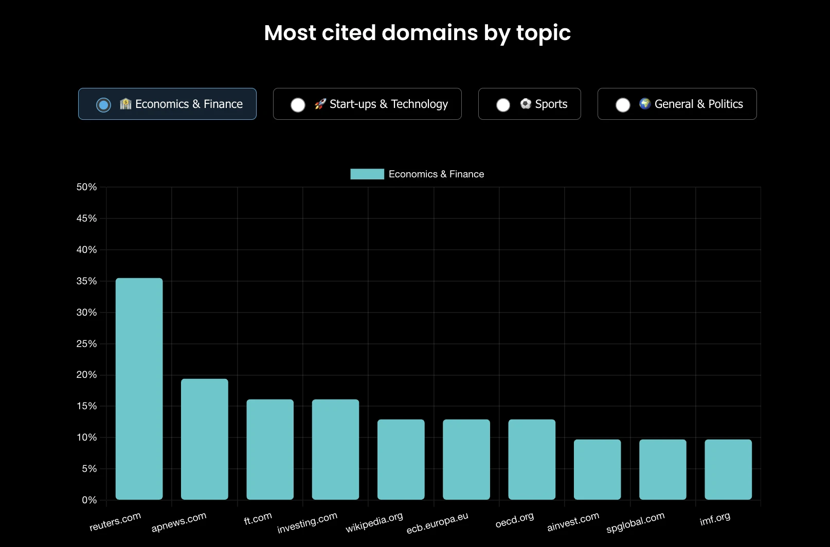This screenshot has height=547, width=830.
Task: Click the globe emoji icon
Action: click(645, 104)
